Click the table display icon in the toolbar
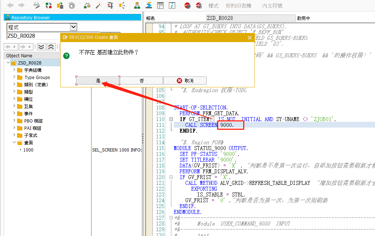The height and width of the screenshot is (236, 375). (x=161, y=5)
